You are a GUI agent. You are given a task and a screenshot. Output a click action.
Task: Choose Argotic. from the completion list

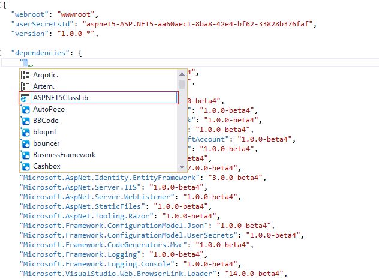[x=98, y=75]
